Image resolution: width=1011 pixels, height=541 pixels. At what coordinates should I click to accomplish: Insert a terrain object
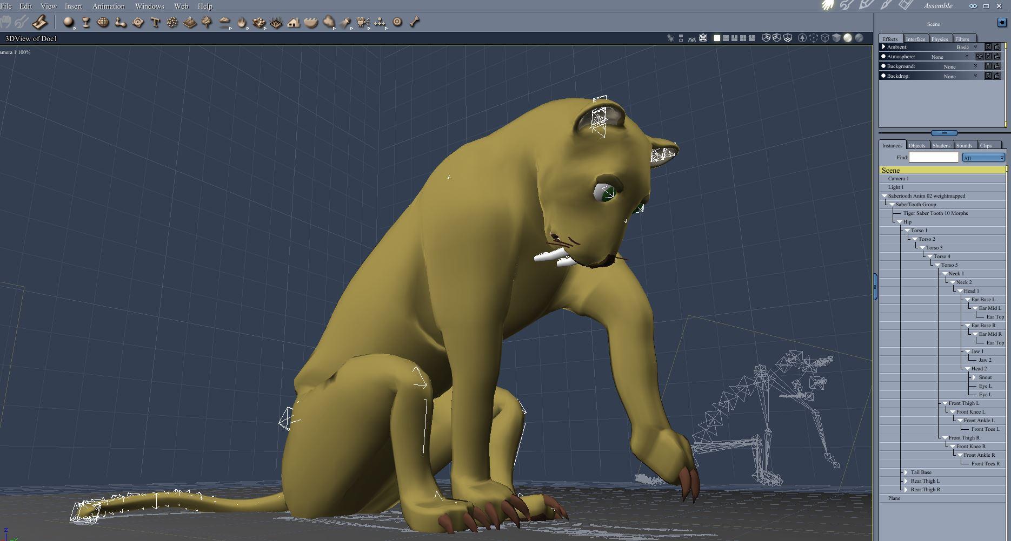(190, 22)
